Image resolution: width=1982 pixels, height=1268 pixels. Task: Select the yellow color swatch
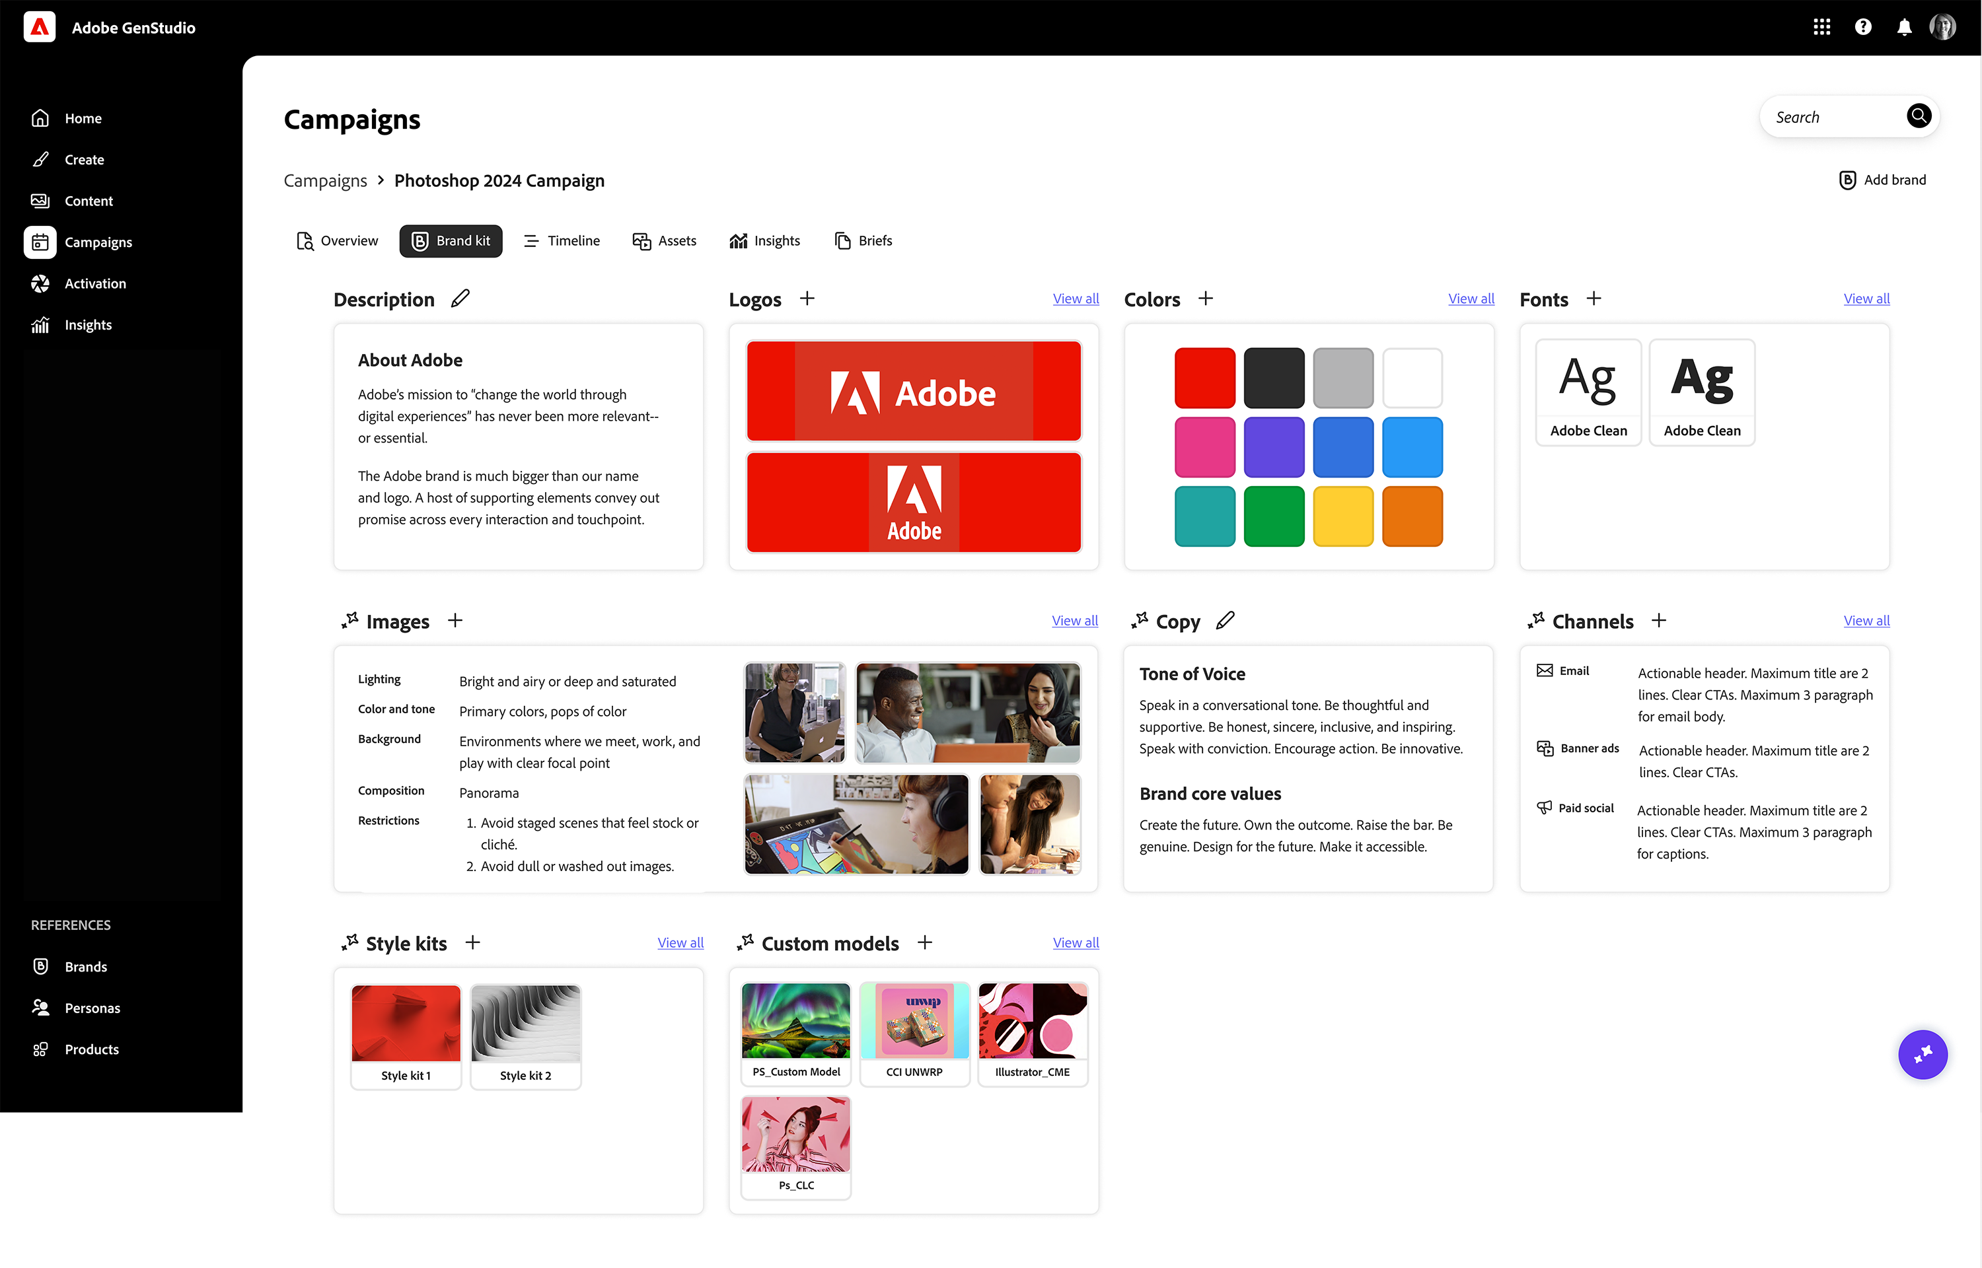pyautogui.click(x=1343, y=516)
